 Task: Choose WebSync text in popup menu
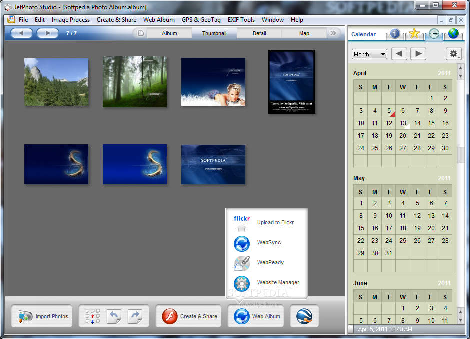point(269,242)
